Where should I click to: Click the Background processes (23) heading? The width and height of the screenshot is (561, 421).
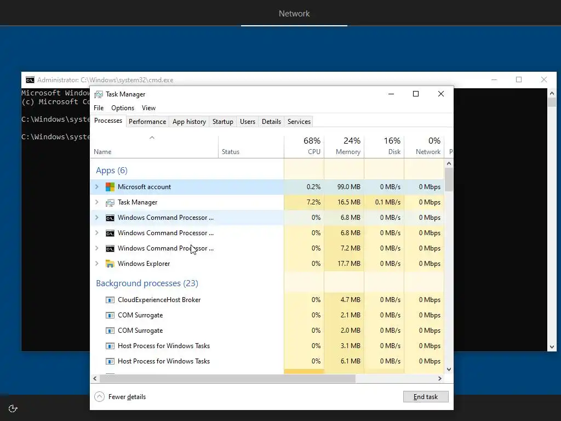click(x=147, y=283)
